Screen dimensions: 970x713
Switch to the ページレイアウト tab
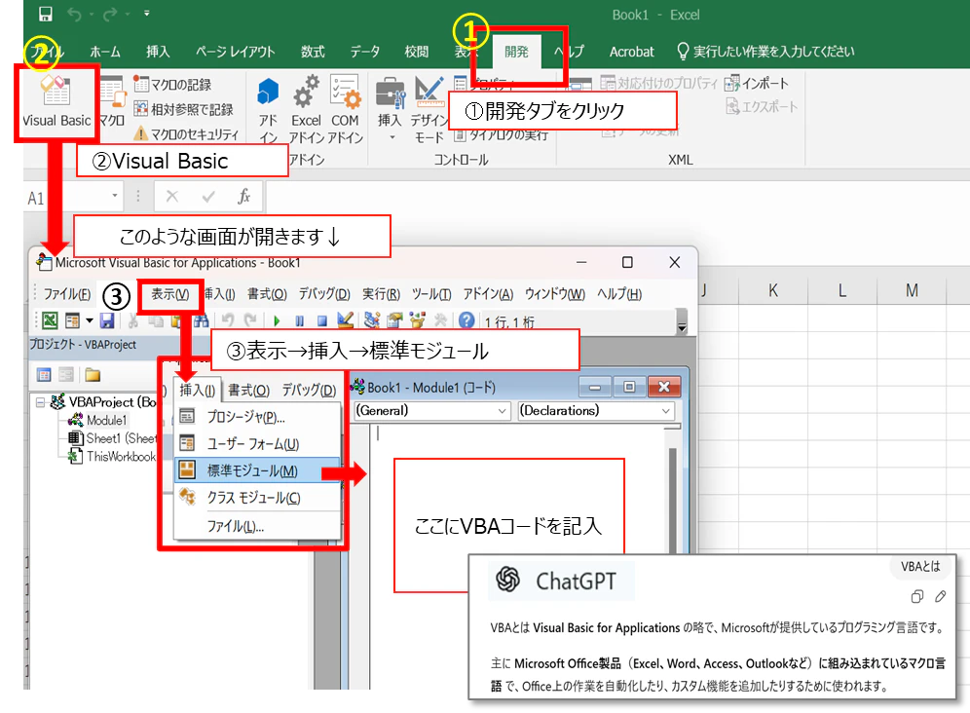click(235, 52)
